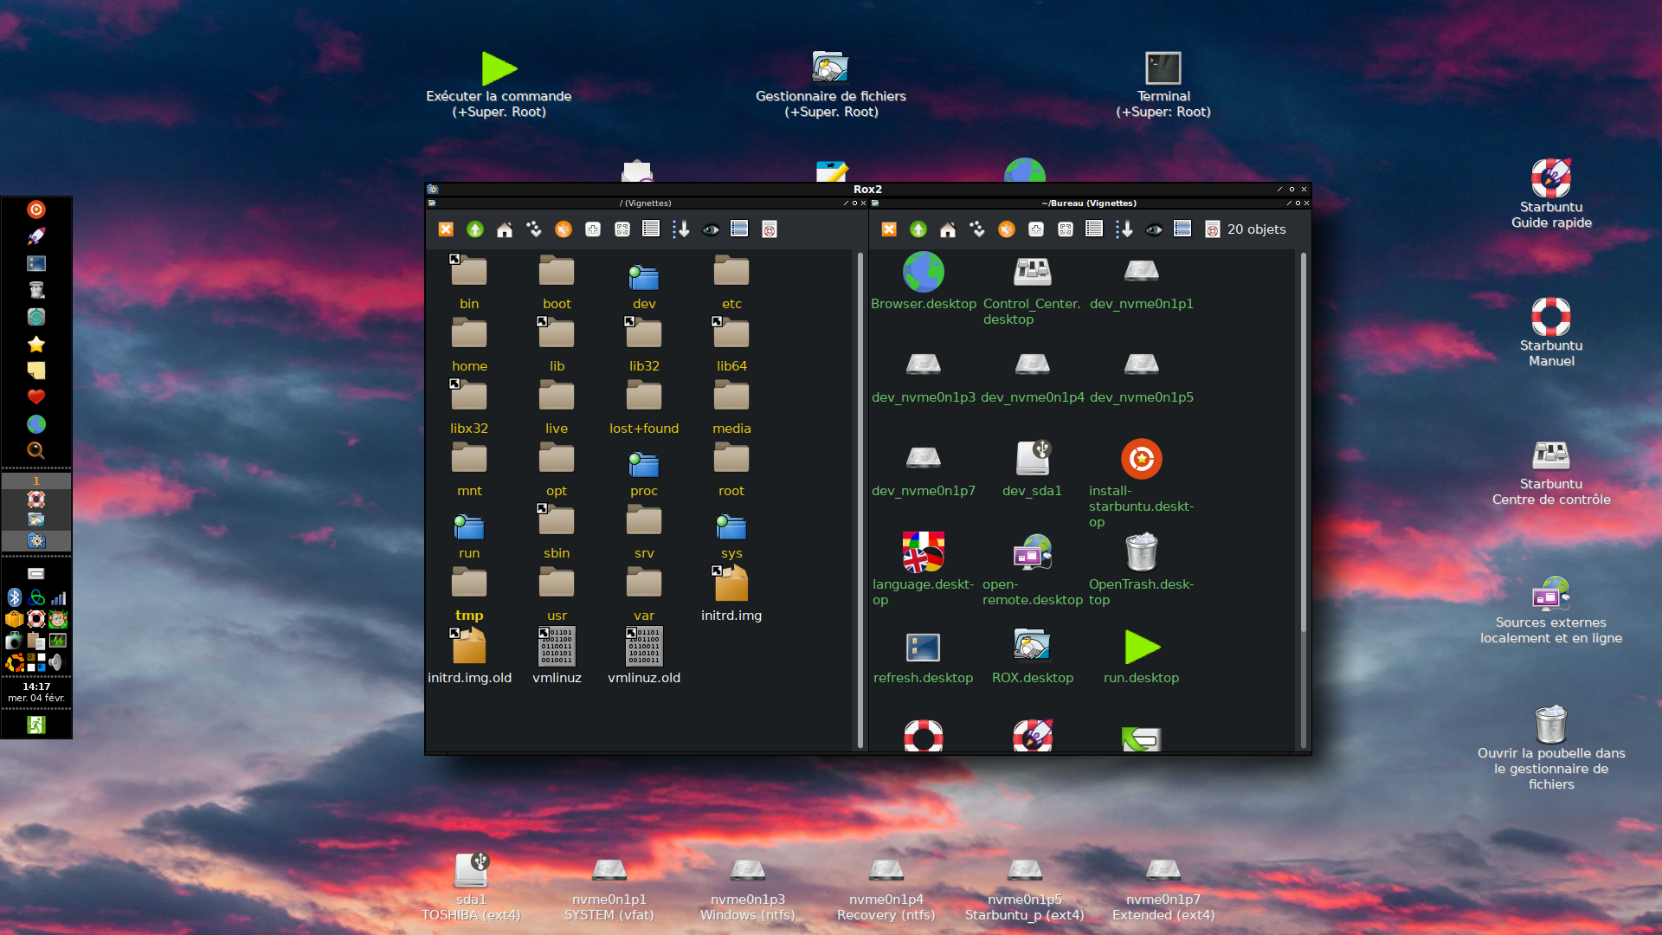Open the sort order arrow in left pane

click(681, 229)
